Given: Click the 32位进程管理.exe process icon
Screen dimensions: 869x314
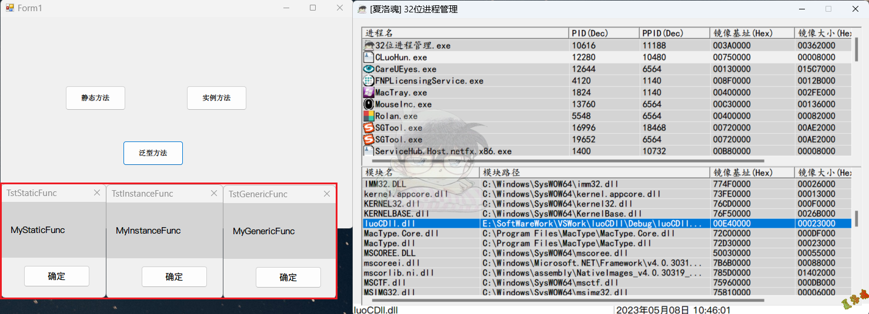Looking at the screenshot, I should pyautogui.click(x=369, y=45).
